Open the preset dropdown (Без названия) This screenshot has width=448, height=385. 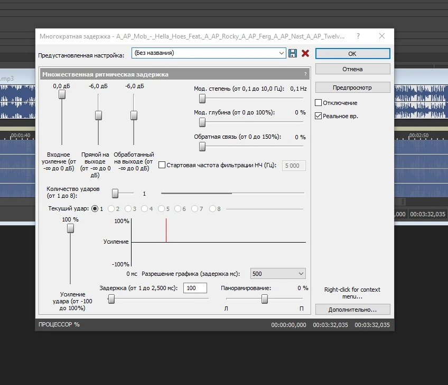(x=209, y=53)
